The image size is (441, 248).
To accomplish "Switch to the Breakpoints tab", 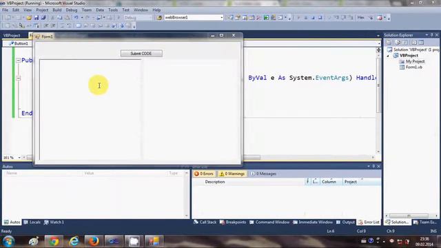I will click(233, 222).
